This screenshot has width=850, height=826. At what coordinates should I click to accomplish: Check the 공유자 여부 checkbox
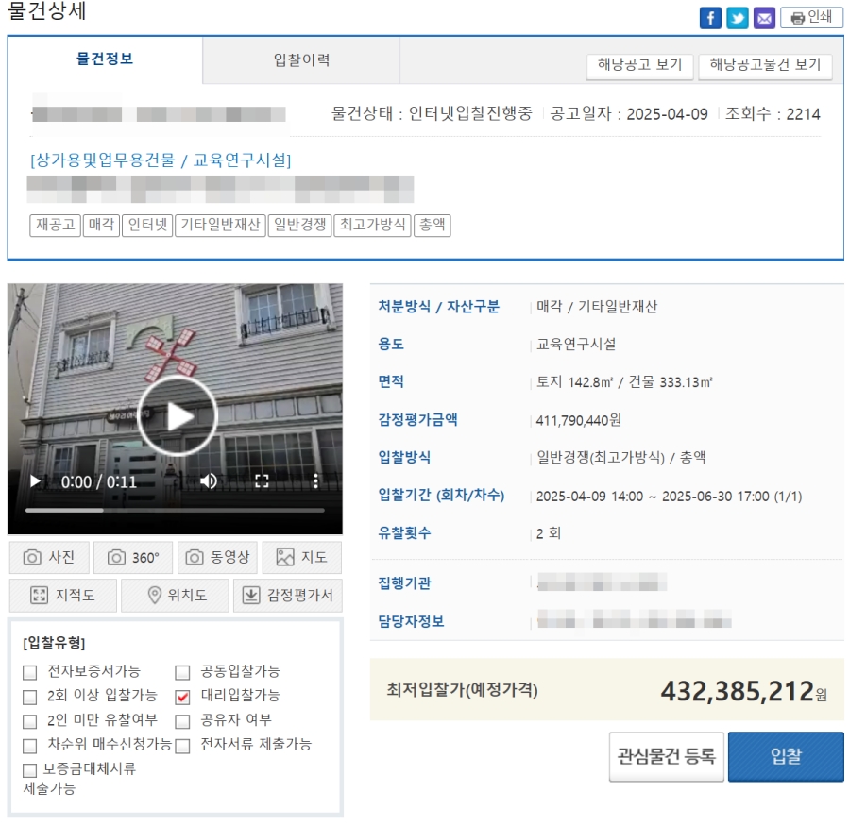[x=182, y=721]
